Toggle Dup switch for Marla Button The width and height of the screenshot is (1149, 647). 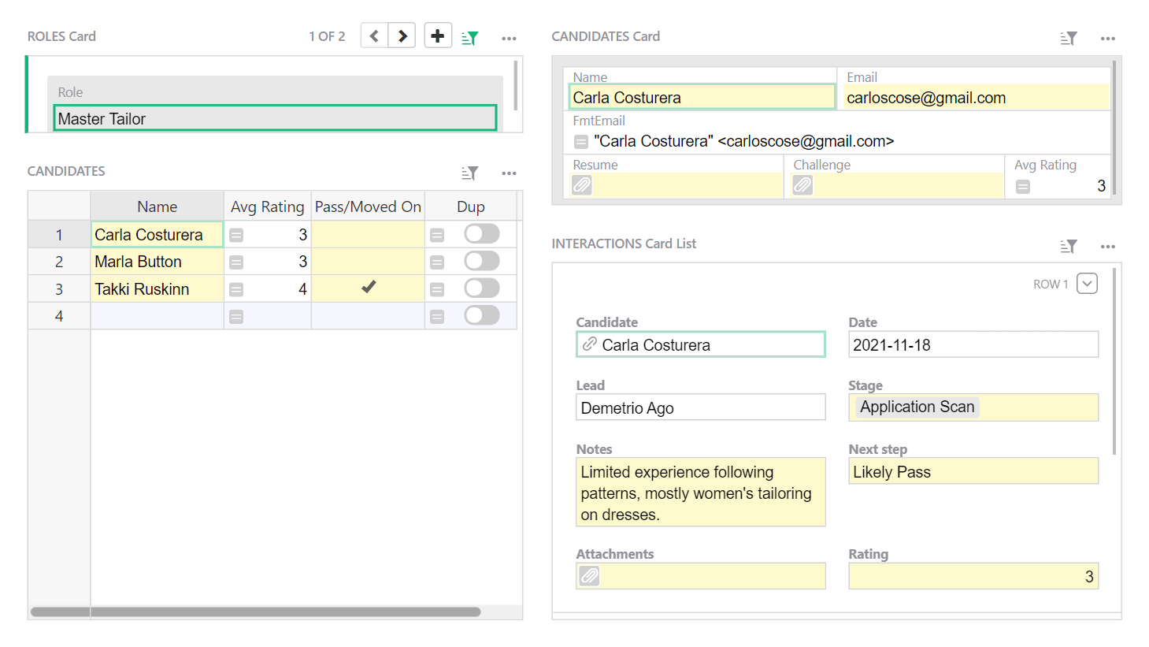(x=481, y=261)
